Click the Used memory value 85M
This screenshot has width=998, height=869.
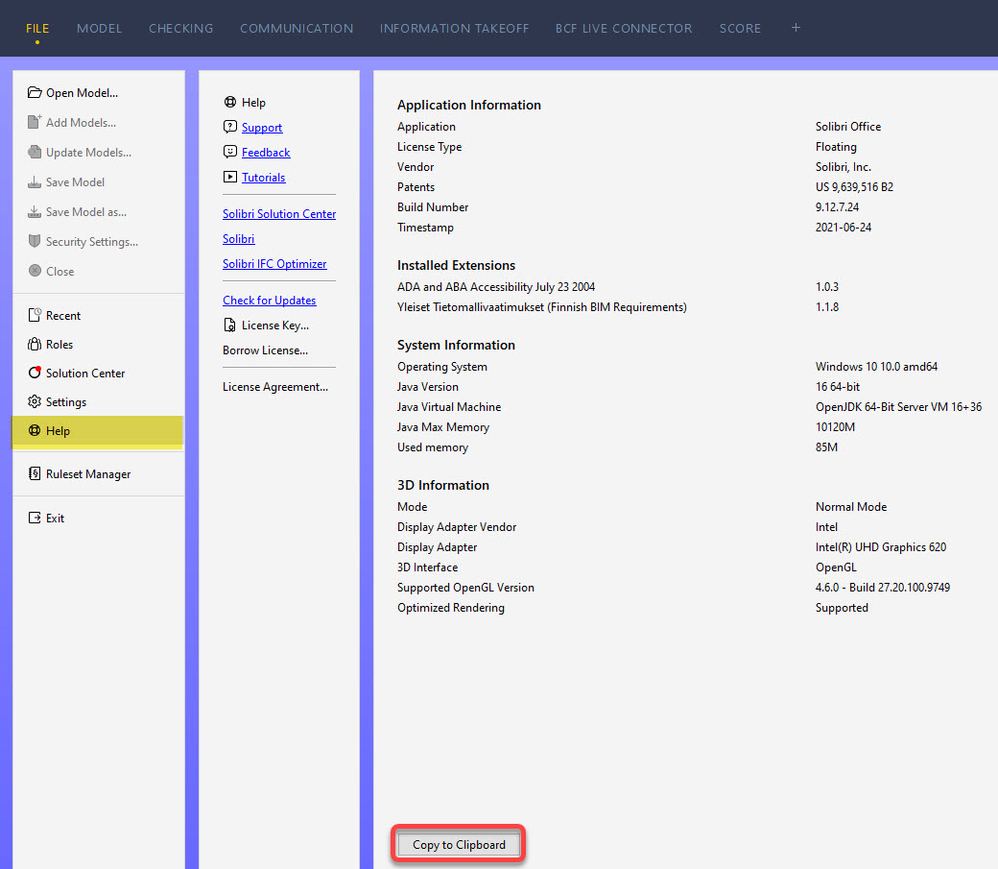pos(826,447)
